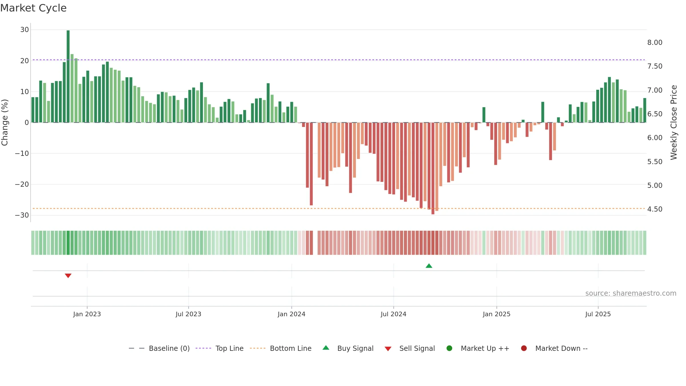Click the 7.50 price tick label
Viewport: 686px width, 386px height.
click(x=655, y=66)
